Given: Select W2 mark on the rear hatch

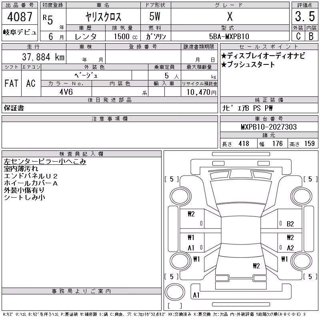Looking at the screenshot, I should coord(256,266).
